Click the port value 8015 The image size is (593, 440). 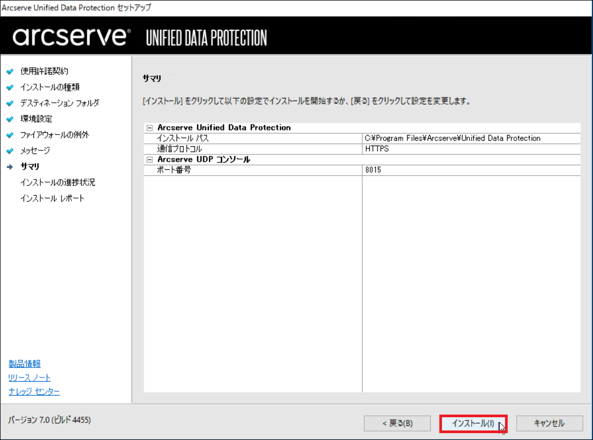coord(373,170)
